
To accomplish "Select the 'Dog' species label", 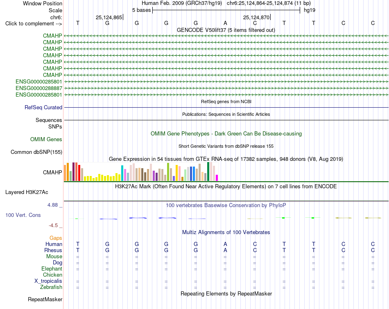I will coord(57,263).
